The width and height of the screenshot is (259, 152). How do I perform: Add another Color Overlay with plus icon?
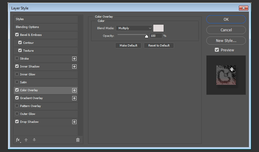point(74,90)
